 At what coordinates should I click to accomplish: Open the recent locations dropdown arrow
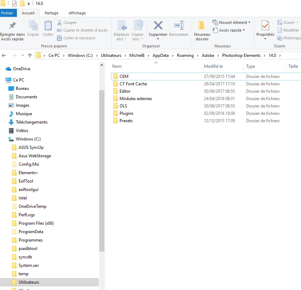(23, 55)
